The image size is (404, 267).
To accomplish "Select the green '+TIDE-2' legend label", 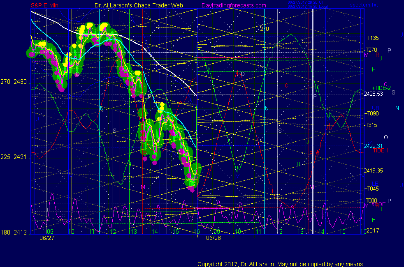I will tap(381, 88).
